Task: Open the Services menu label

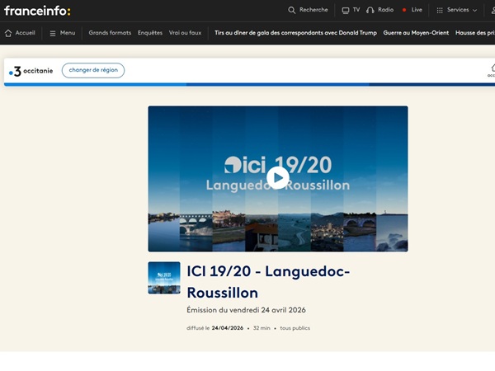Action: 458,10
